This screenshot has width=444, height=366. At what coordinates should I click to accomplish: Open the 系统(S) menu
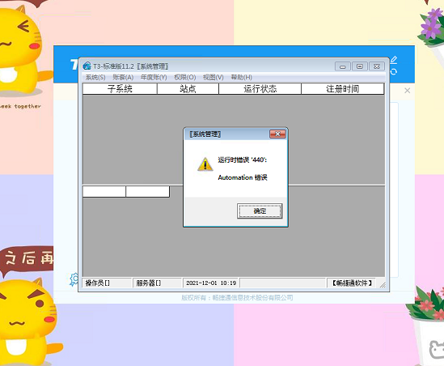pos(95,77)
